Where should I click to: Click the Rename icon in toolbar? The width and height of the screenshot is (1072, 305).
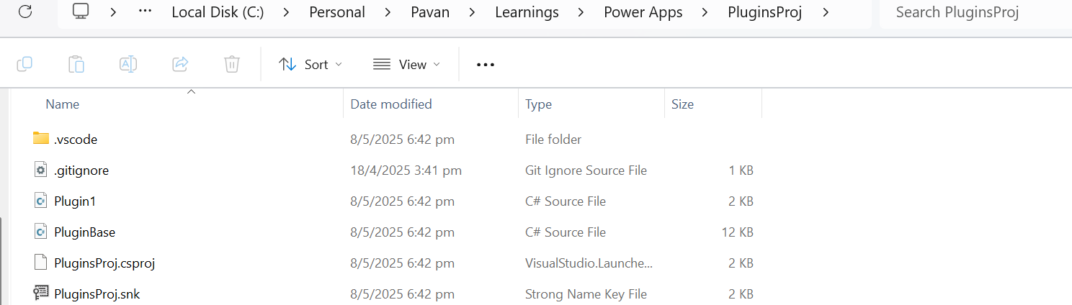point(128,64)
